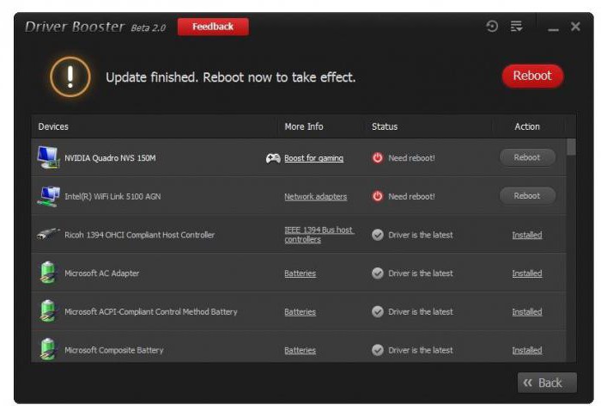
Task: Click the Driver Booster Beta 2.0 title
Action: tap(95, 27)
